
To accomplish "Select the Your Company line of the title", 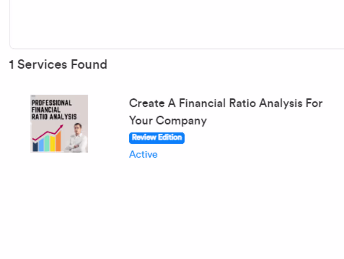I will pyautogui.click(x=168, y=120).
